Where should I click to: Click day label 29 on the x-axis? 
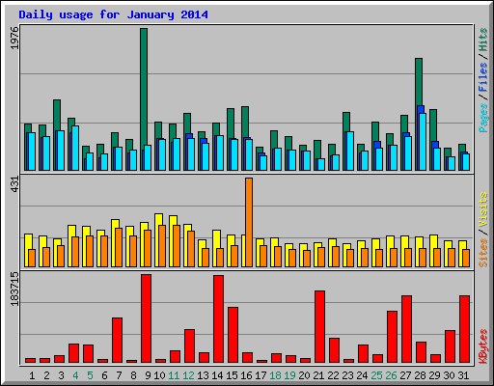tap(434, 375)
